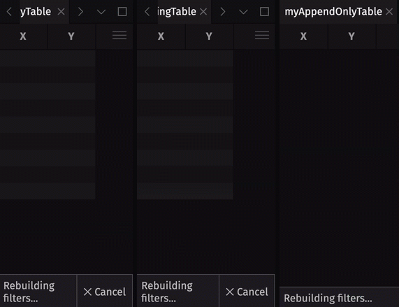Open table options hamburger menu in first panel
Screen dimensions: 399x307
(119, 36)
